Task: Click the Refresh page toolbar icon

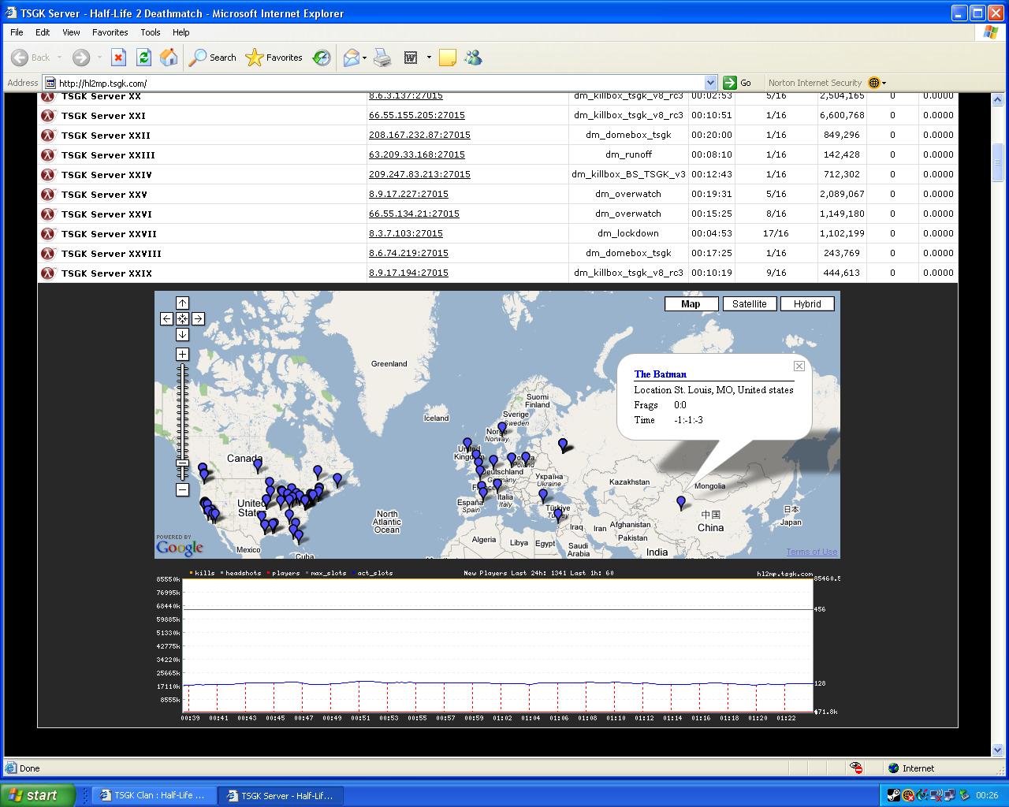Action: coord(143,58)
